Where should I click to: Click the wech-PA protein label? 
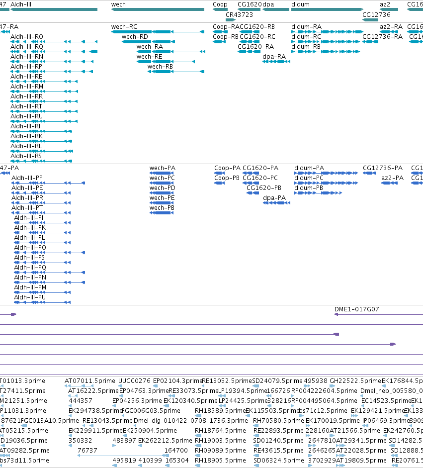pos(163,168)
